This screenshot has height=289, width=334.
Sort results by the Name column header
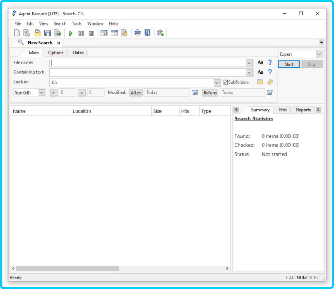40,111
